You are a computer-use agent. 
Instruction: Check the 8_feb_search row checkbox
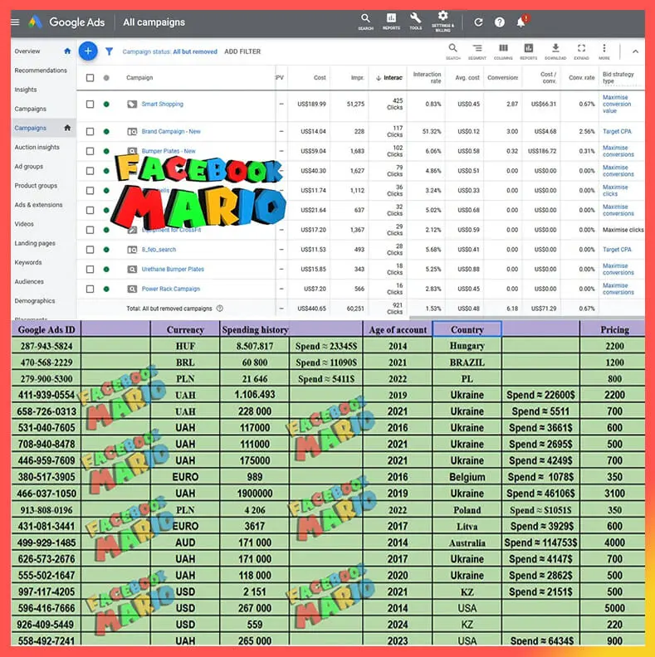(90, 250)
